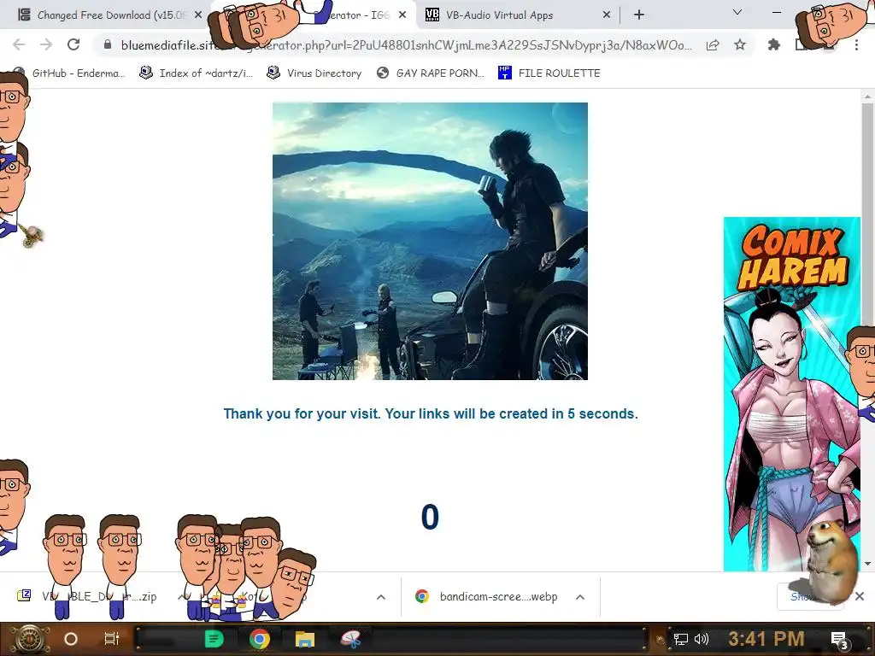This screenshot has width=875, height=656.
Task: Go back to the previous page
Action: pos(19,44)
